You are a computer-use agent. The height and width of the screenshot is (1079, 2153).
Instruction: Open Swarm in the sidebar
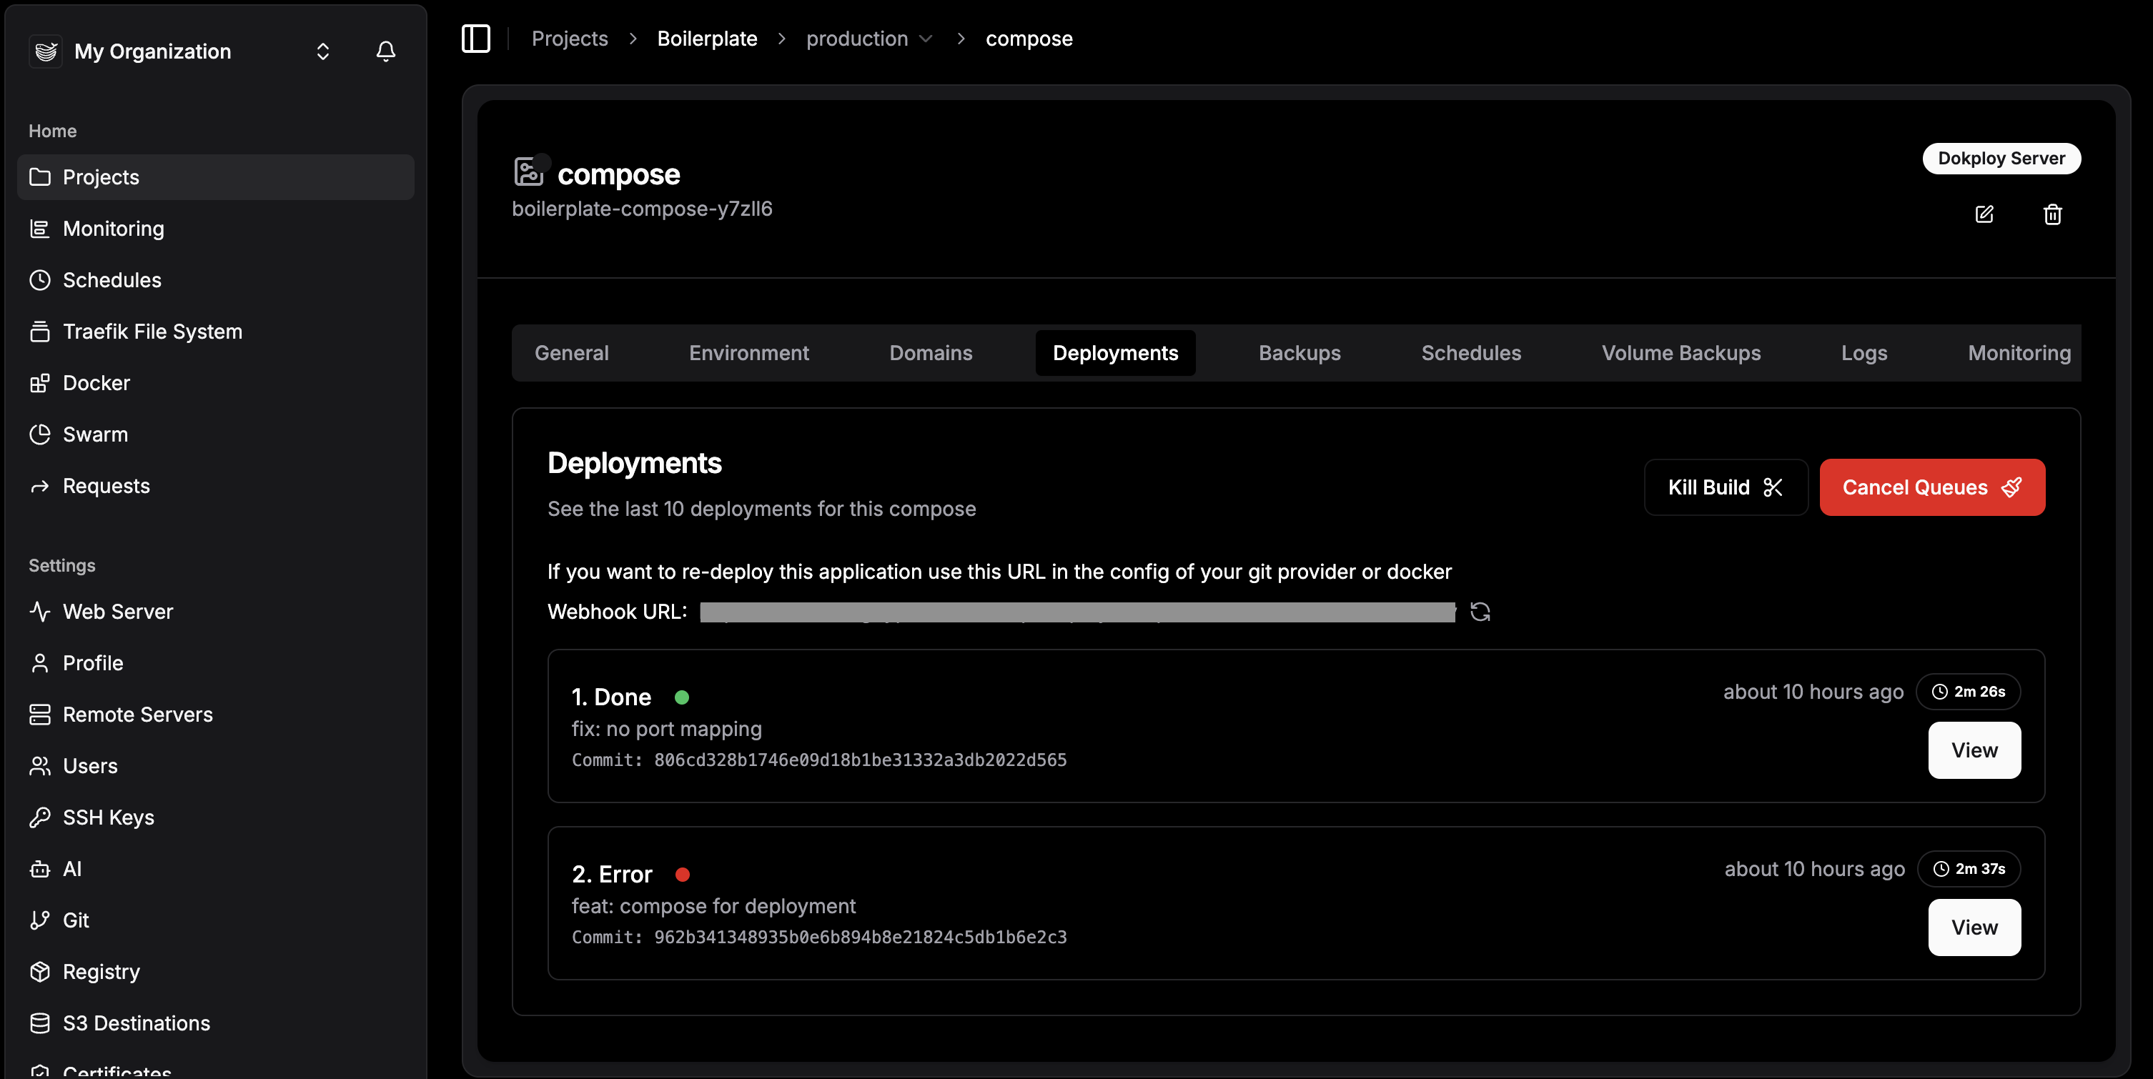95,434
